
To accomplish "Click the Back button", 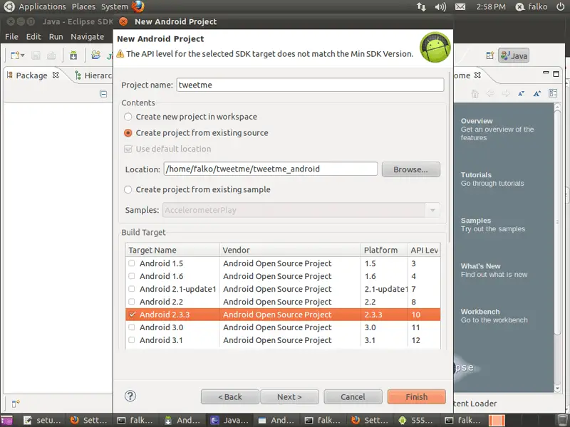I will [x=229, y=396].
